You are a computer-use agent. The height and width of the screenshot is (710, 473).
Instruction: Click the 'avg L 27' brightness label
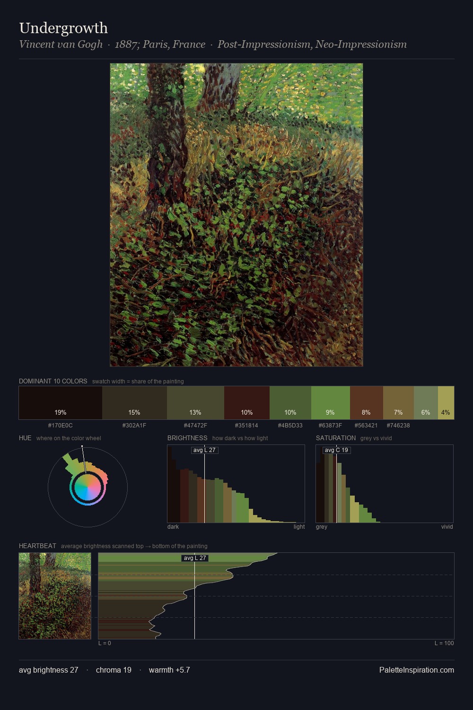coord(204,450)
